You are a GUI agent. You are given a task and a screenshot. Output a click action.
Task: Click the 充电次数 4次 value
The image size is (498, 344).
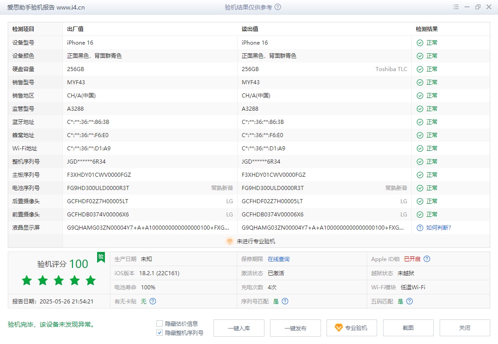[x=272, y=288]
